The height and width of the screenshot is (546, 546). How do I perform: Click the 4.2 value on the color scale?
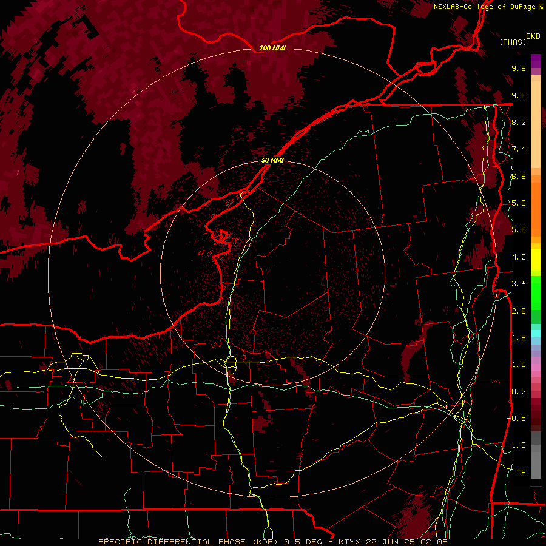(x=519, y=257)
